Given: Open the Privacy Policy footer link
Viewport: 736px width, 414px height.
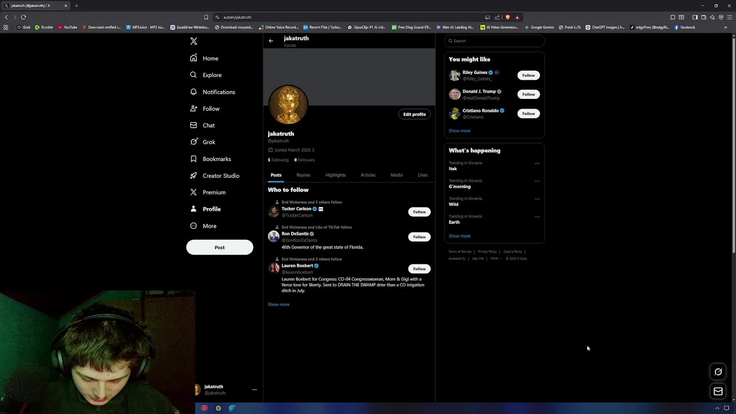Looking at the screenshot, I should coord(487,252).
